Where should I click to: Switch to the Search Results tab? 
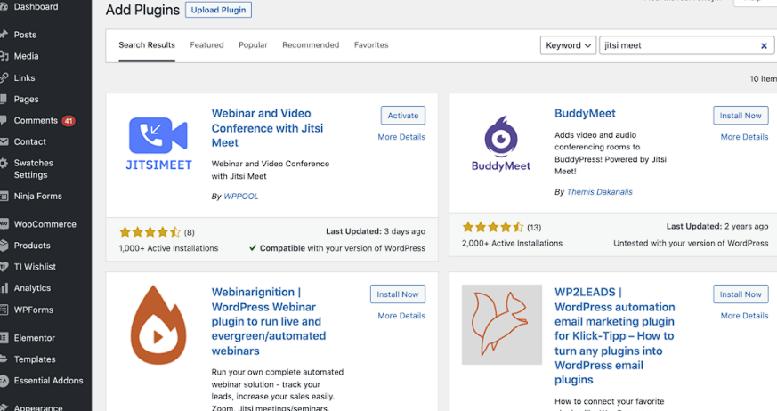click(x=147, y=45)
